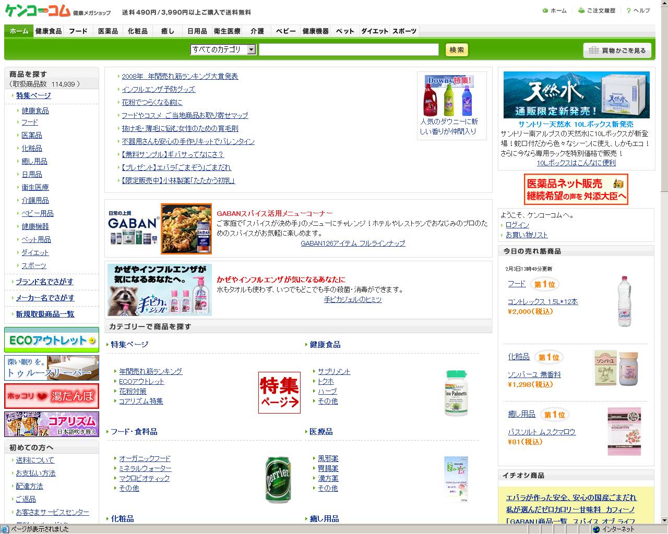Expand the すべてのカテゴリ category dropdown
This screenshot has width=668, height=534.
223,50
